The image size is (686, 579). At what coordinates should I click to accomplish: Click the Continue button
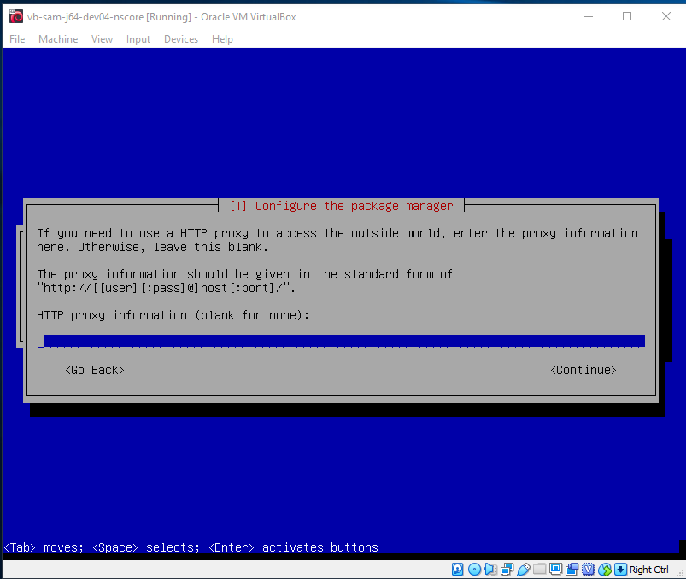[583, 370]
